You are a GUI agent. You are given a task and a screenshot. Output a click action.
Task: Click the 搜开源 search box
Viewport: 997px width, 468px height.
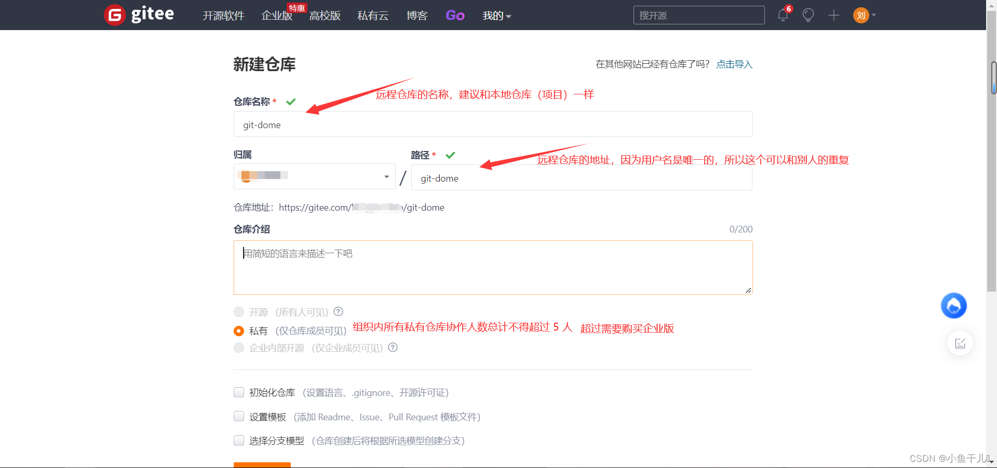tap(699, 15)
